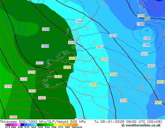Image resolution: width=165 pixels, height=128 pixels.
Task: Click the dark blue swatch in the thickness legend
Action: [22, 125]
